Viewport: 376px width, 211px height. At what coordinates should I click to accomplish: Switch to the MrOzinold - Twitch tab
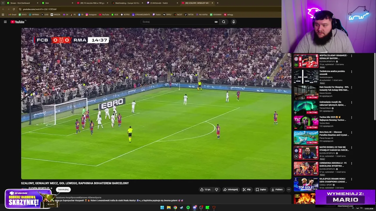click(x=162, y=3)
